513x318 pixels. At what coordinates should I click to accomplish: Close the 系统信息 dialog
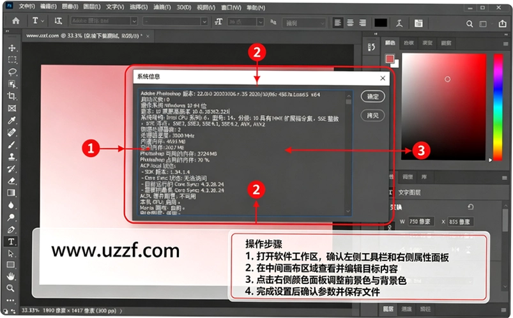point(383,78)
